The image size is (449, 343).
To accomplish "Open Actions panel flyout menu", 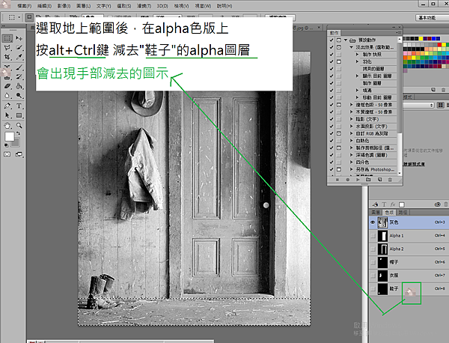I will [x=399, y=33].
